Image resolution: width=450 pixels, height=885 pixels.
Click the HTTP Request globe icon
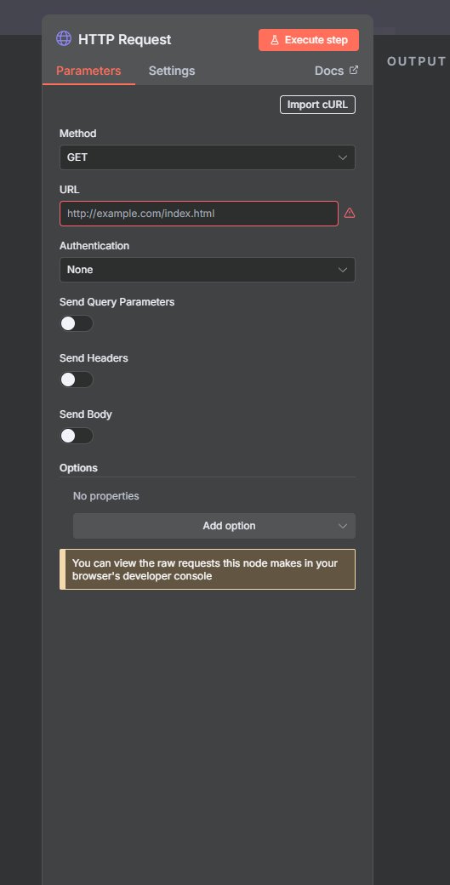point(64,39)
